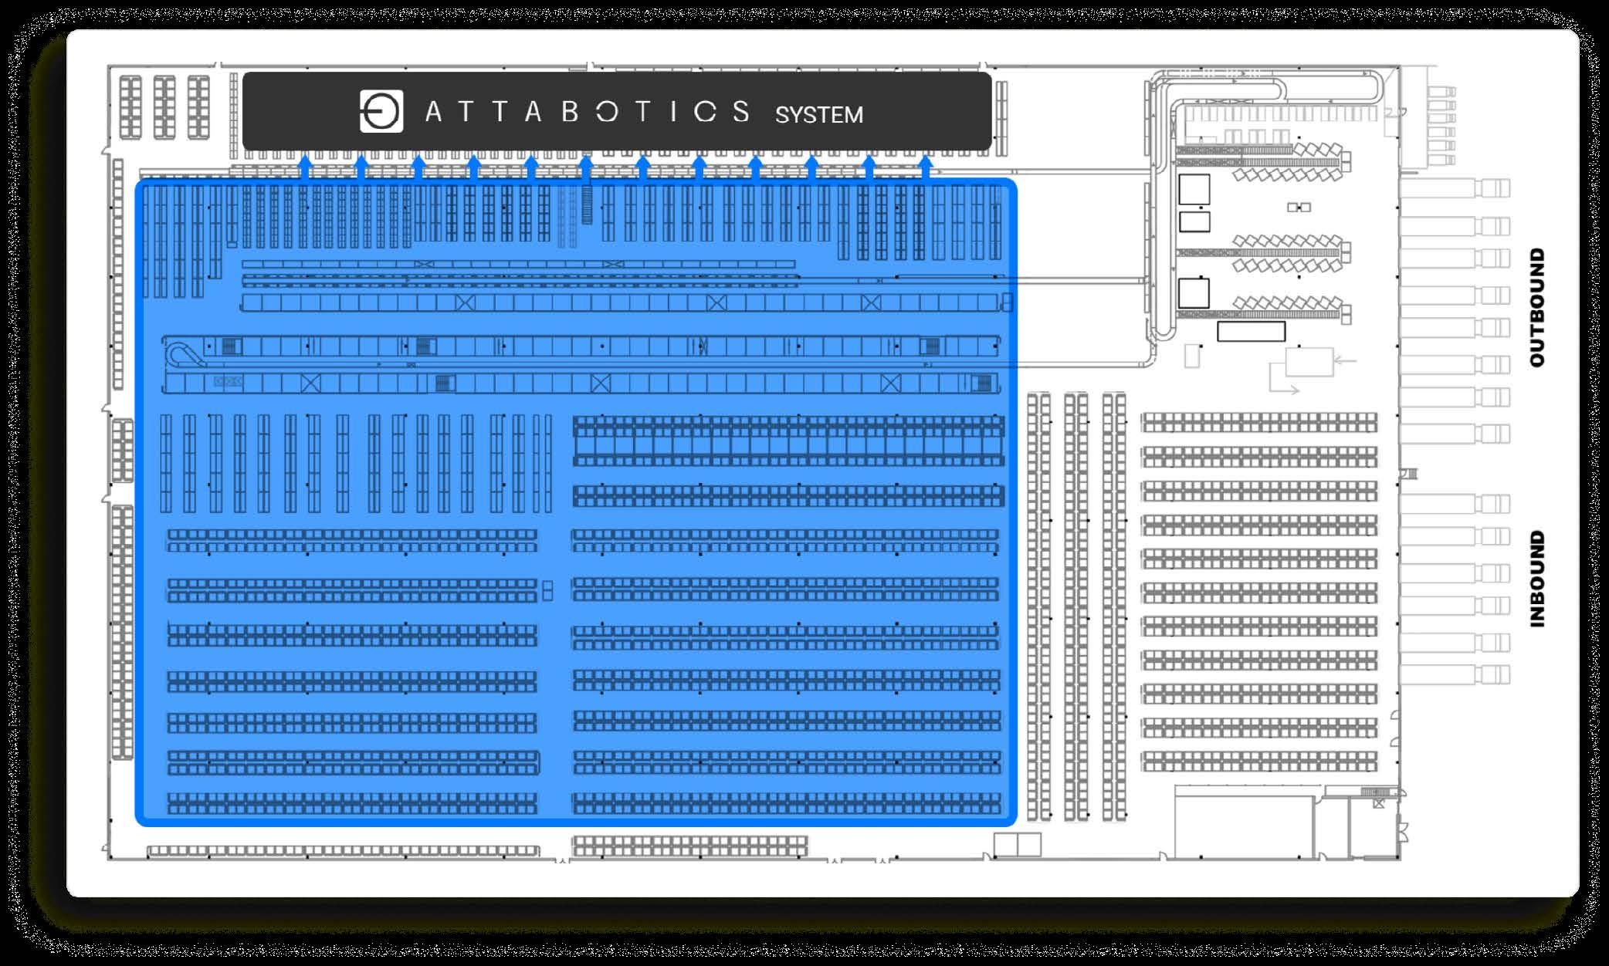Click the OUTBOUND vertical label
This screenshot has height=966, width=1609.
click(x=1537, y=307)
